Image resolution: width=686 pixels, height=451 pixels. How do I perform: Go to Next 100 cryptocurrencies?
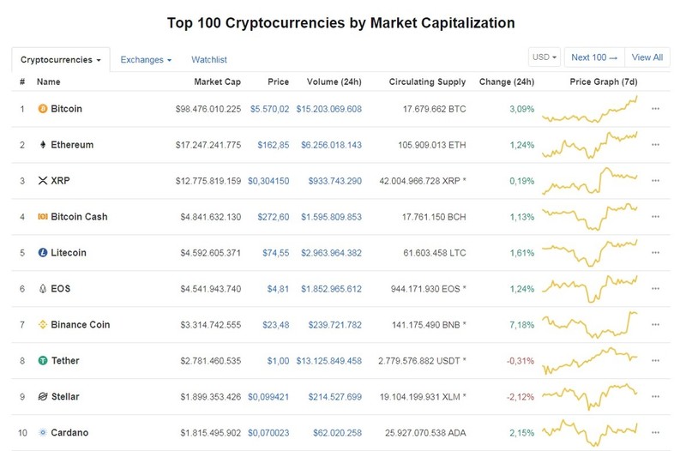594,57
